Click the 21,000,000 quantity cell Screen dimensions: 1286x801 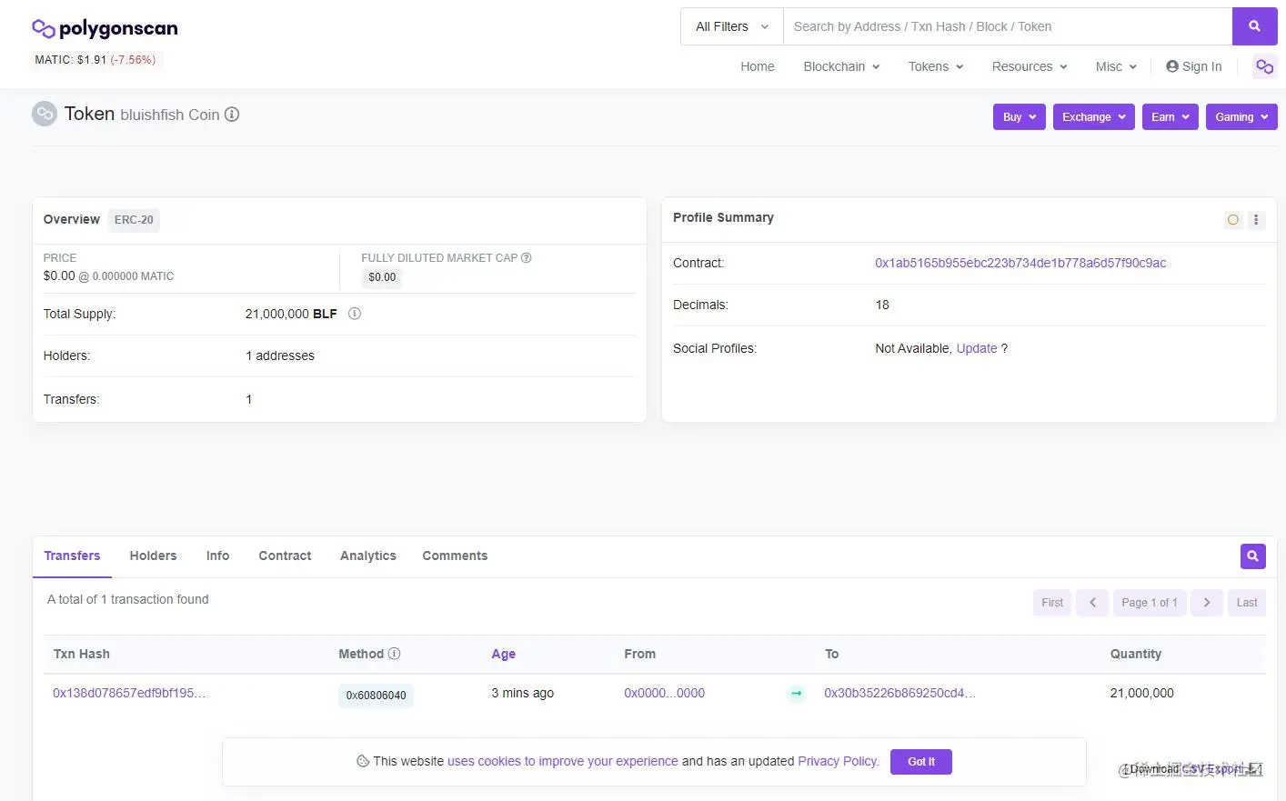[1142, 693]
